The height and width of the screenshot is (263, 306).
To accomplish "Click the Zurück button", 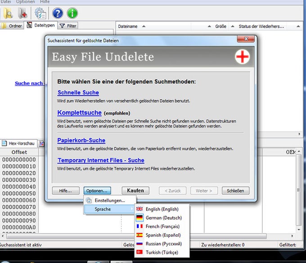I will [172, 191].
